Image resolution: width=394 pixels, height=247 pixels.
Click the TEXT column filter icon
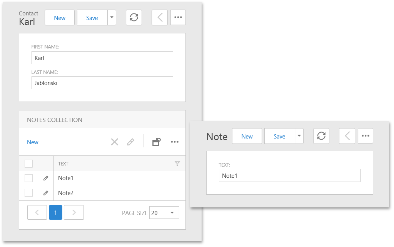coord(177,164)
